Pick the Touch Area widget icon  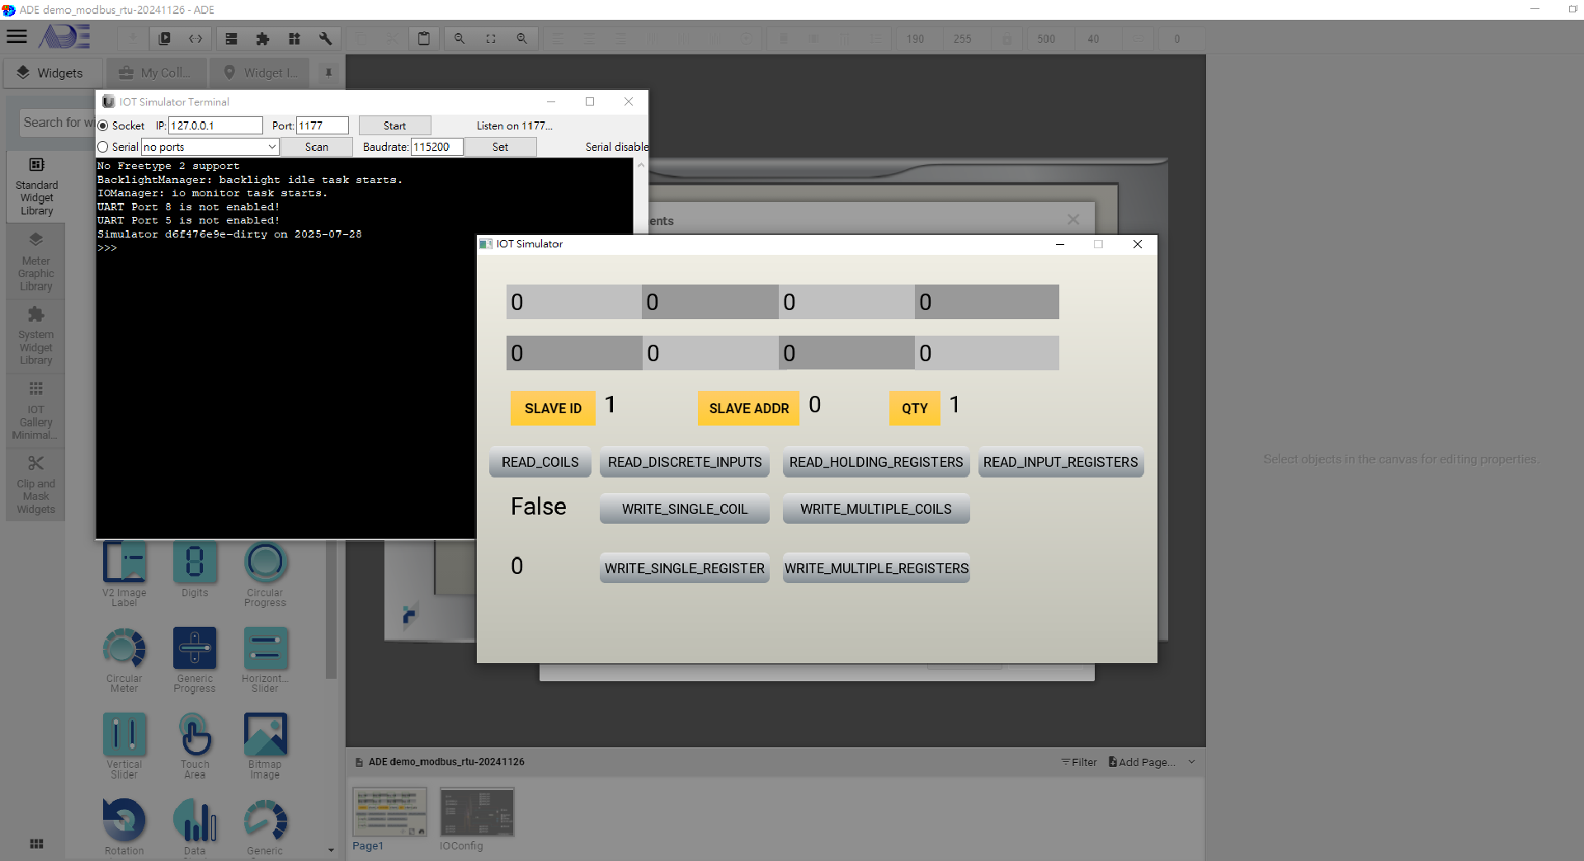(x=195, y=735)
